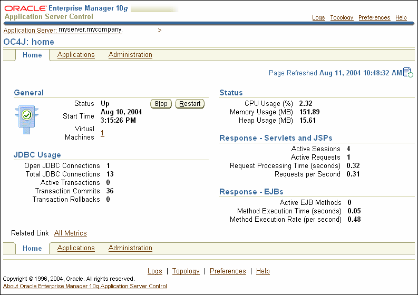Click the page refresh icon

[x=408, y=72]
